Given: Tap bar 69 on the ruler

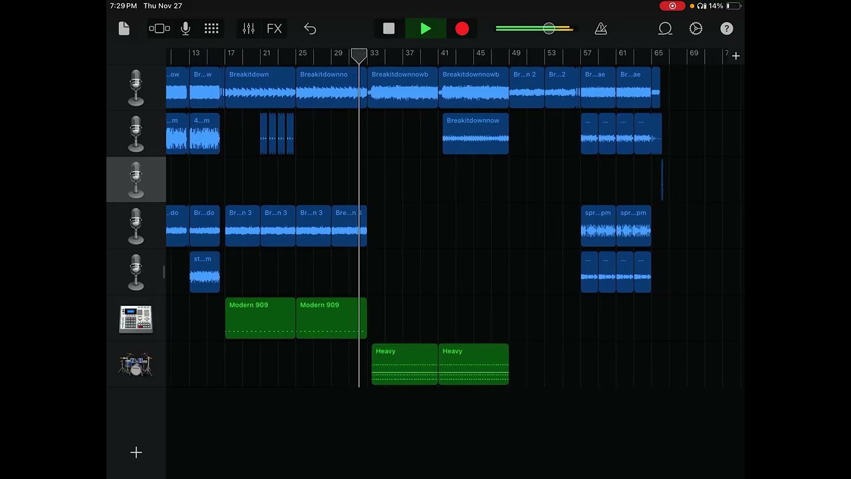Looking at the screenshot, I should 694,53.
